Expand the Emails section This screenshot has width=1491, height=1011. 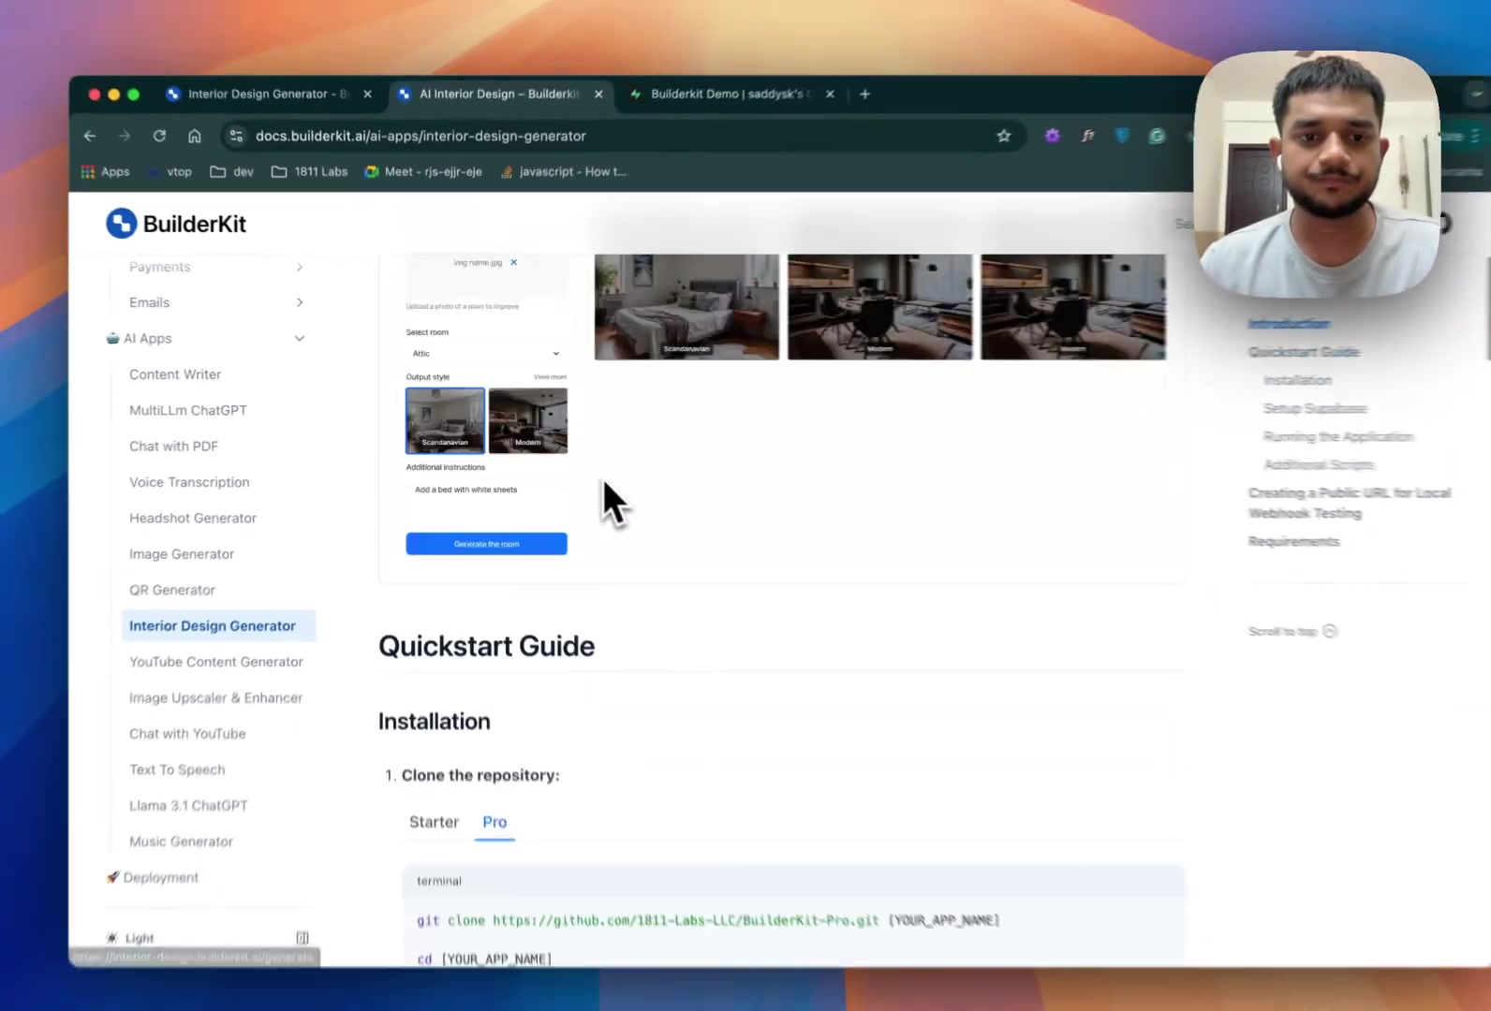(216, 302)
